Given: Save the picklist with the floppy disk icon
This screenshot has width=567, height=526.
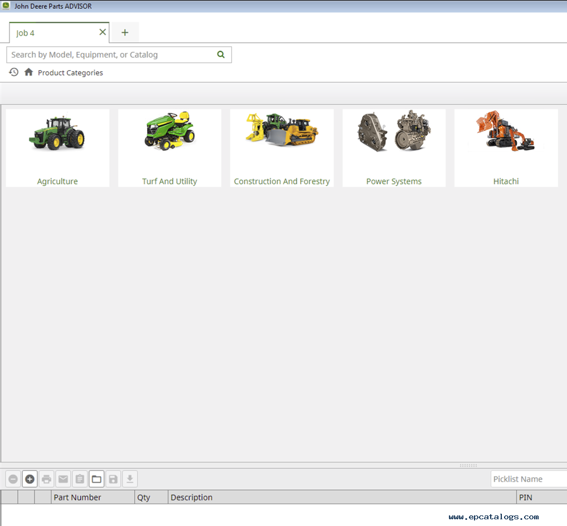Looking at the screenshot, I should pos(113,479).
